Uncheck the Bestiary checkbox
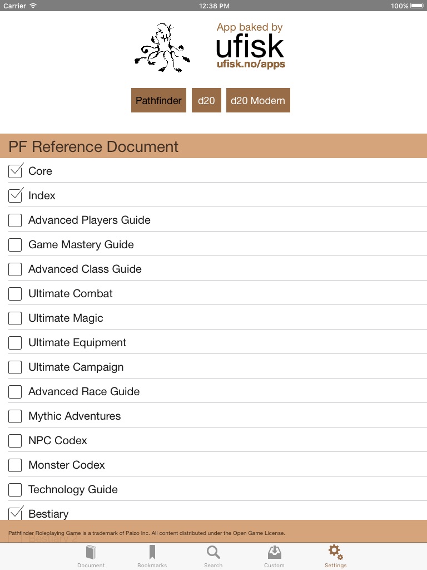 tap(16, 513)
